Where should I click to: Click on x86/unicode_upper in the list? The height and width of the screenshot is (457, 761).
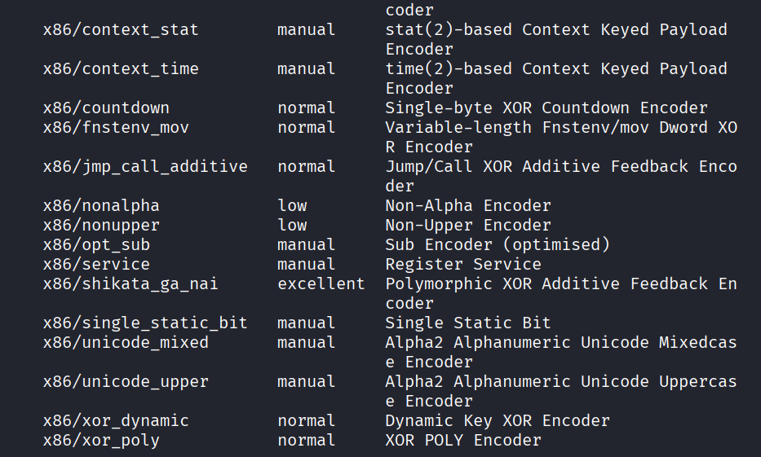126,381
